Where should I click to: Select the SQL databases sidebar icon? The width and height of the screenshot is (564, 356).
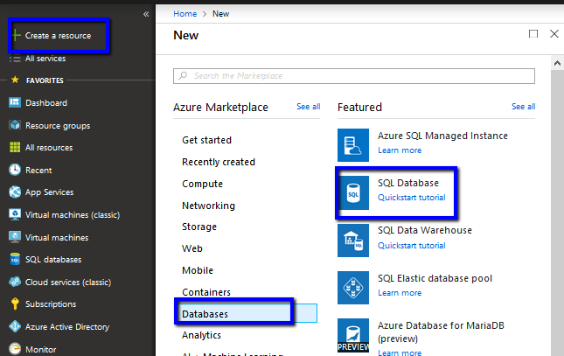[15, 260]
